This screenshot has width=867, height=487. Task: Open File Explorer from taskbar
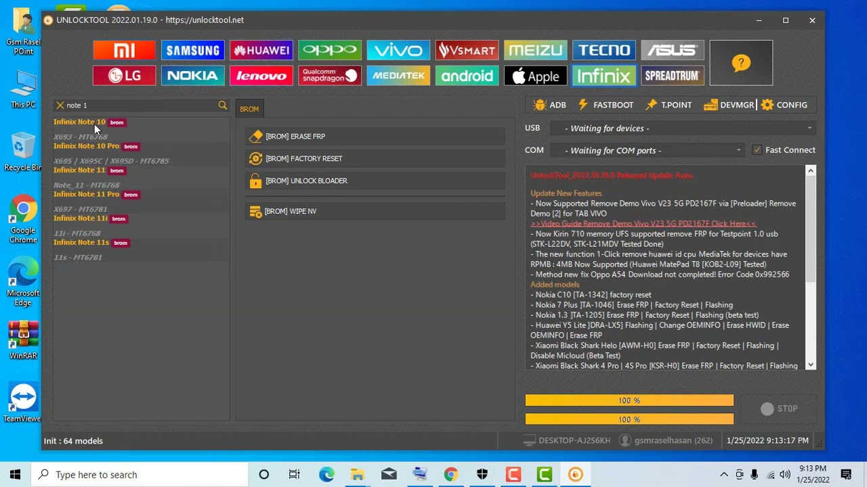click(x=358, y=475)
